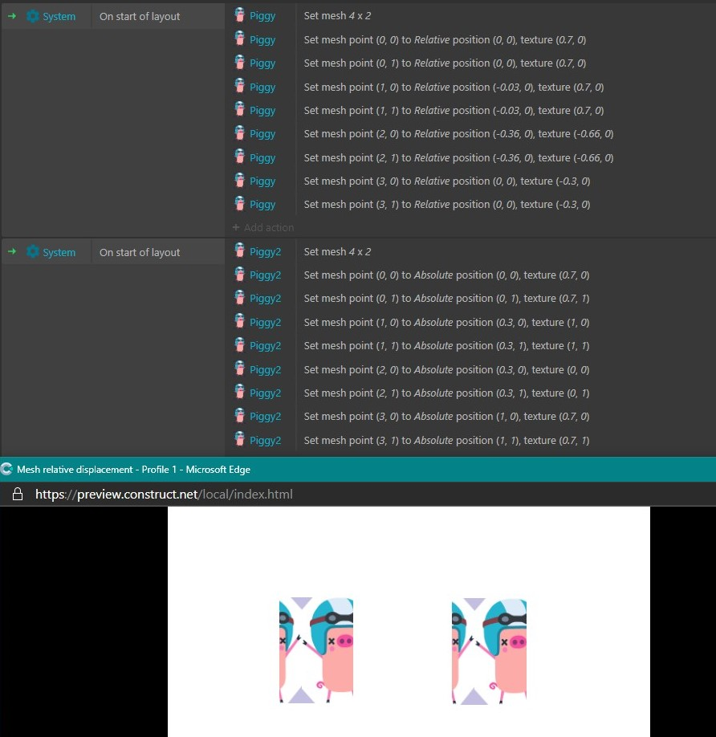Screen dimensions: 716x737
Task: Click the right Piggy sprite in the preview
Action: 489,651
